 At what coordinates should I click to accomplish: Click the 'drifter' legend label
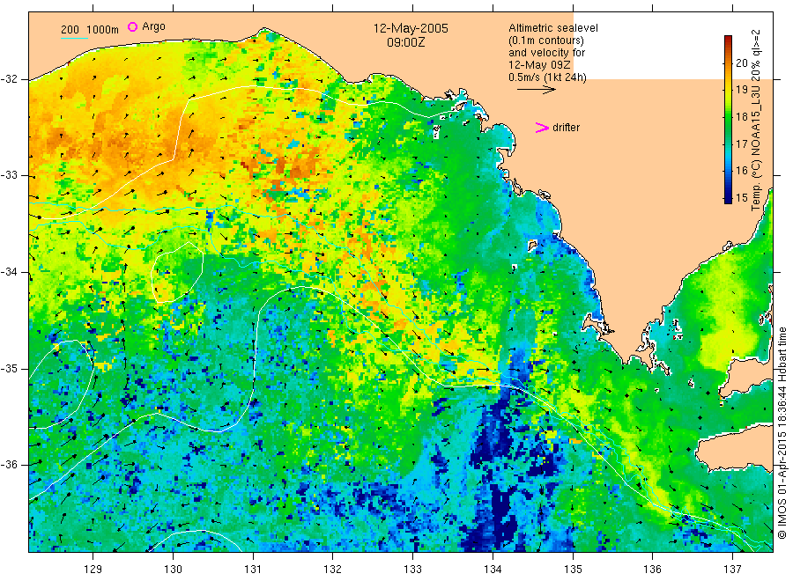coord(566,128)
